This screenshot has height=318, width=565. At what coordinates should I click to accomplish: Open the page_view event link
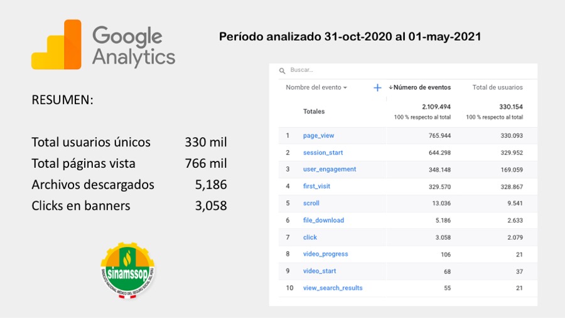[319, 136]
